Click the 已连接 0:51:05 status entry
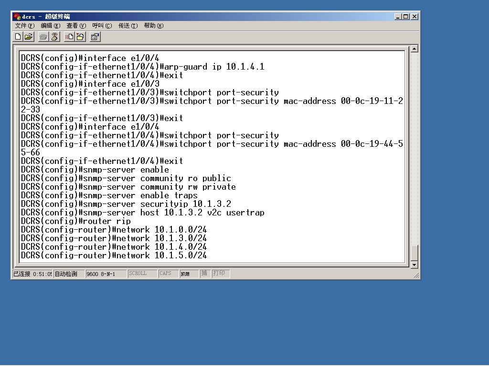489x366 pixels. [32, 274]
